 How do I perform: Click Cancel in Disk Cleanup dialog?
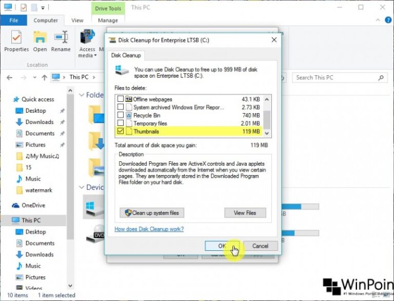click(260, 246)
